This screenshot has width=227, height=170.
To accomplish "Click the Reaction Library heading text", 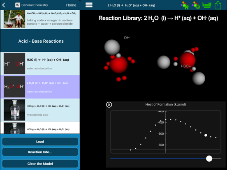I will (x=158, y=18).
